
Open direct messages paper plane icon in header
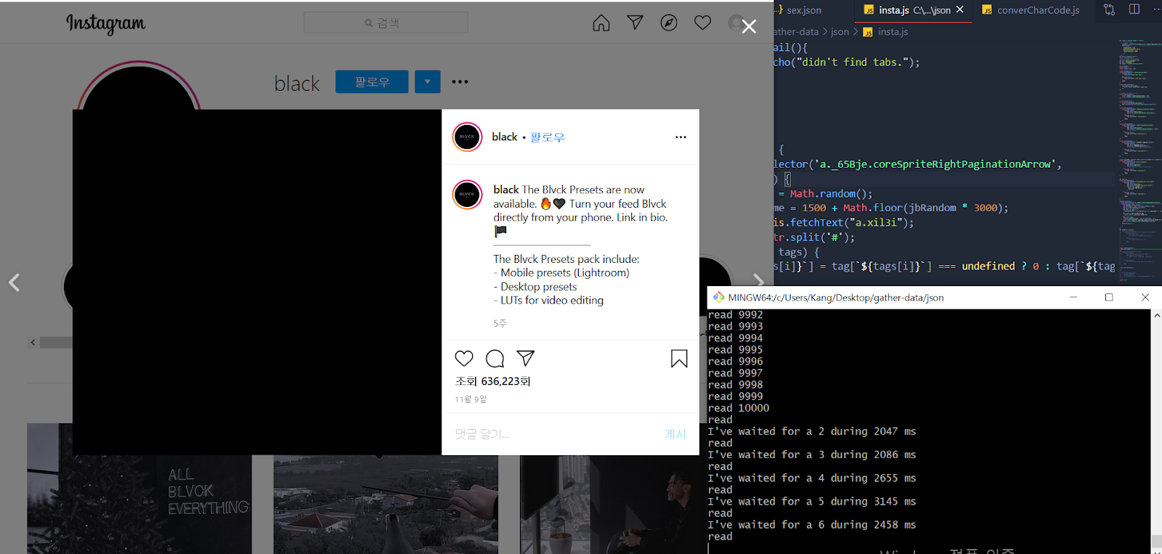[635, 23]
